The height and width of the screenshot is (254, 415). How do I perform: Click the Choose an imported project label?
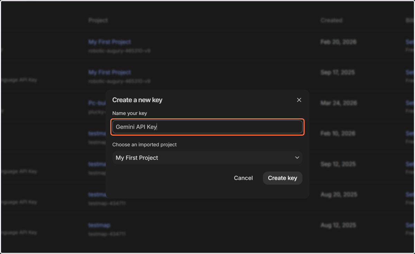145,145
